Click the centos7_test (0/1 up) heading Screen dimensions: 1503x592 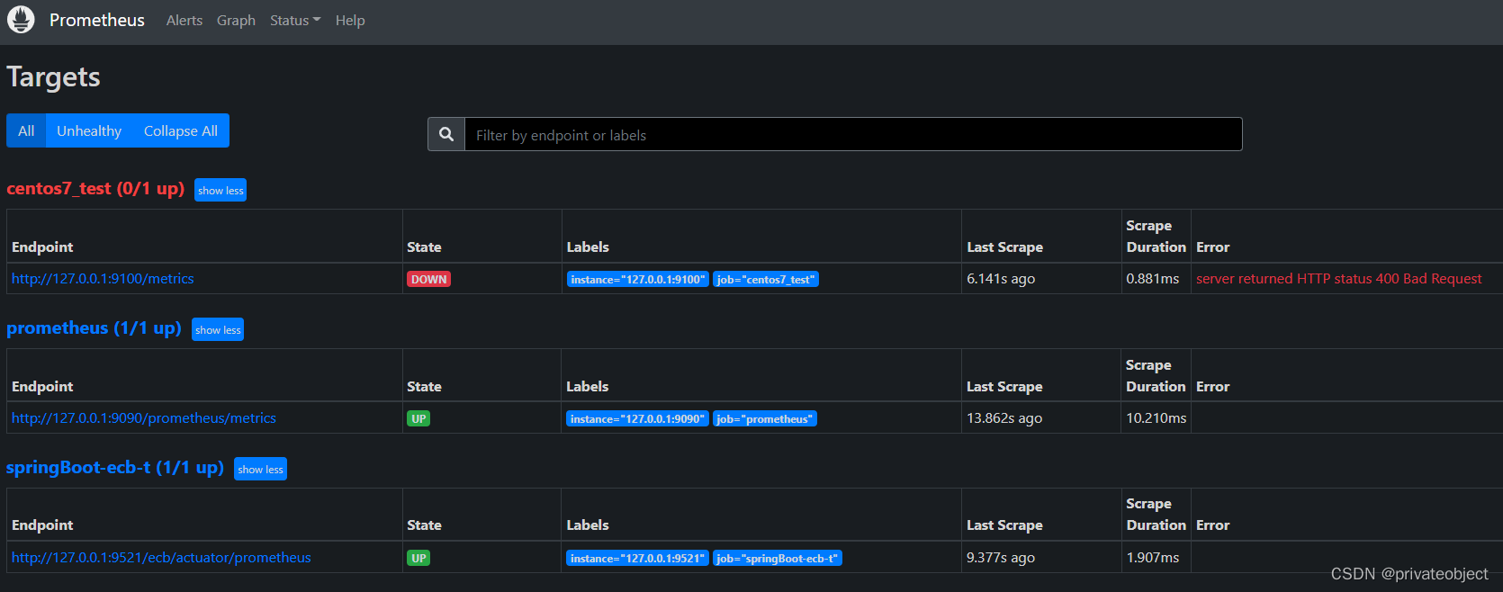(x=95, y=188)
